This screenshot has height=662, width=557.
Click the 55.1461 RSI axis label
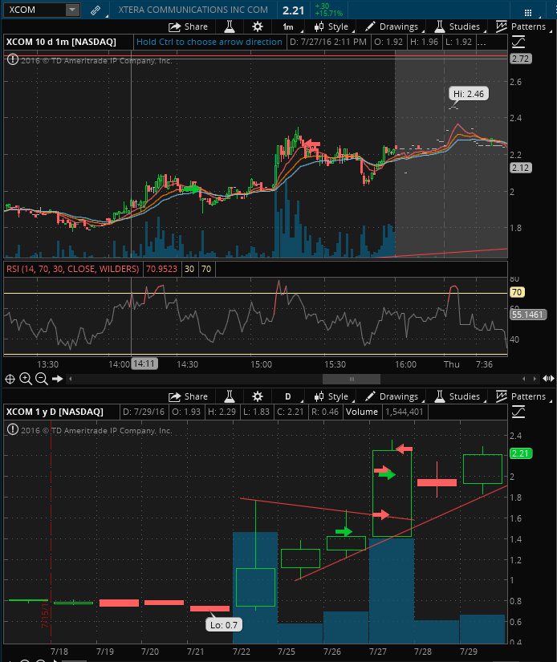click(527, 315)
